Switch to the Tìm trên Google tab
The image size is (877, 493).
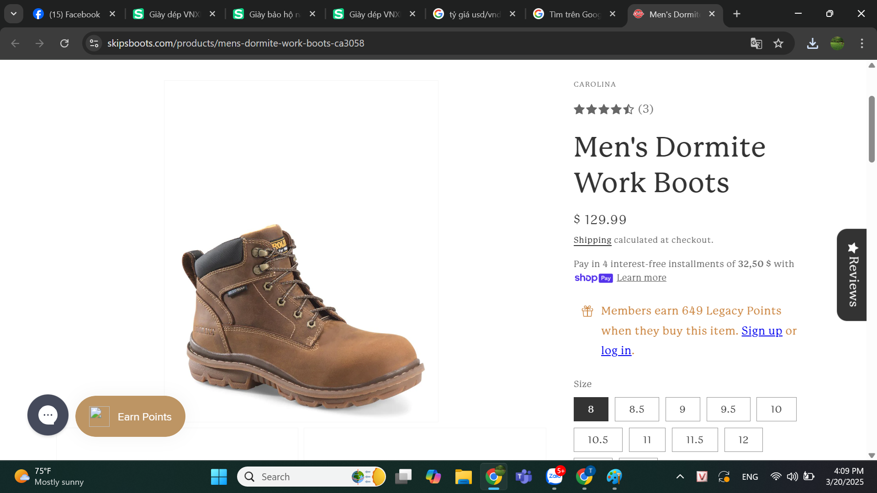(x=567, y=14)
